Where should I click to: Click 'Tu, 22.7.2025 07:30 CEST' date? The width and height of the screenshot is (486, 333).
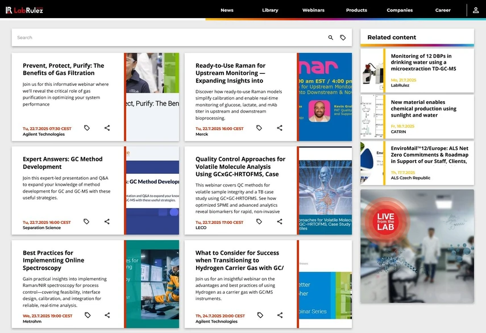click(x=47, y=128)
